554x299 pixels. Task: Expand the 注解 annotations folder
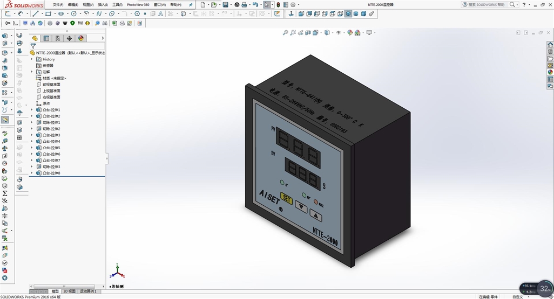[x=32, y=72]
